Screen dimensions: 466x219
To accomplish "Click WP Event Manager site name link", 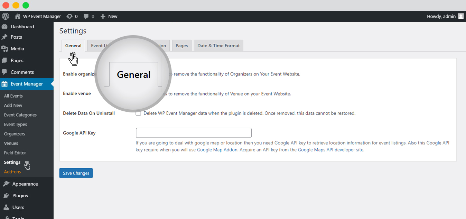I will [x=42, y=16].
